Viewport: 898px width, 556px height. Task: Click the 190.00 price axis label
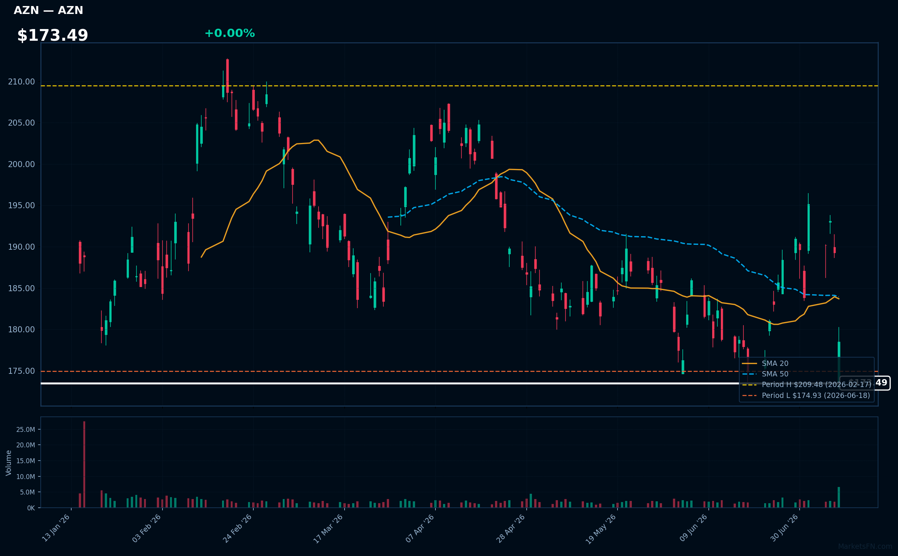tap(21, 247)
